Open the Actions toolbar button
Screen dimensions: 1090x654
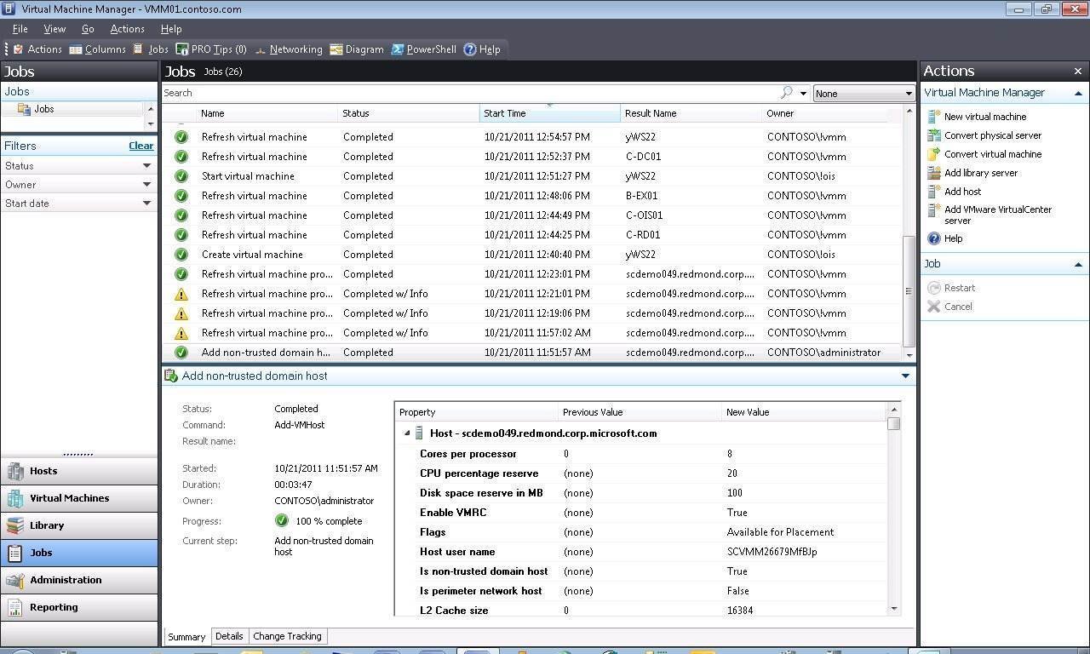(37, 49)
